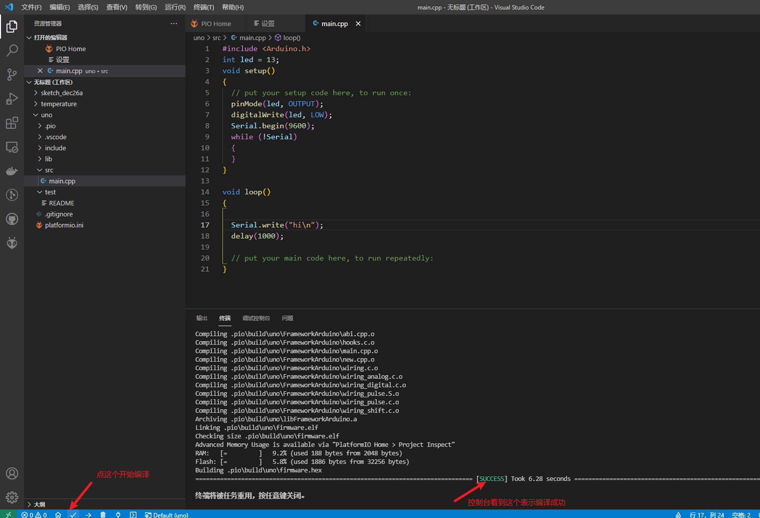The height and width of the screenshot is (518, 760).
Task: Open the Terminal menu
Action: 203,7
